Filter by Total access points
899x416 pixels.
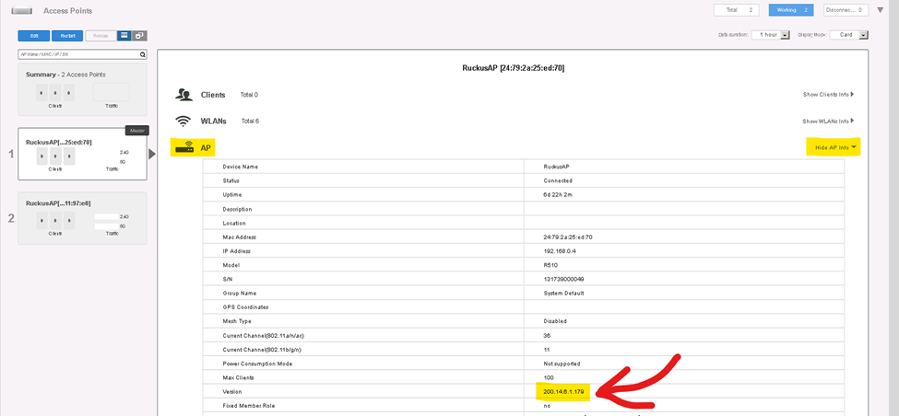point(736,10)
